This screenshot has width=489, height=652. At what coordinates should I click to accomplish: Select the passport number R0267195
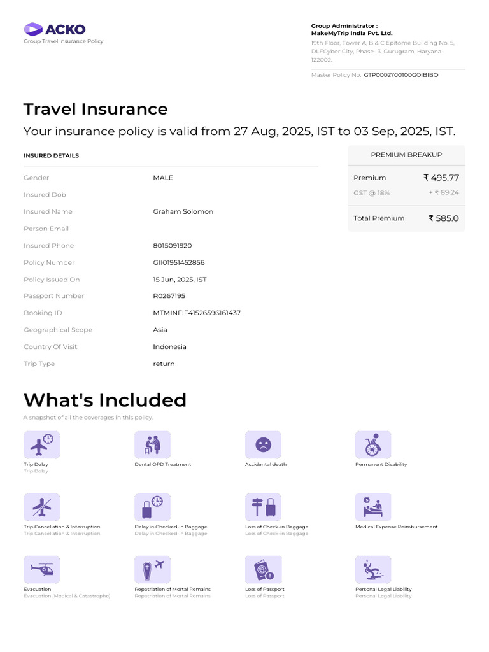pyautogui.click(x=169, y=295)
